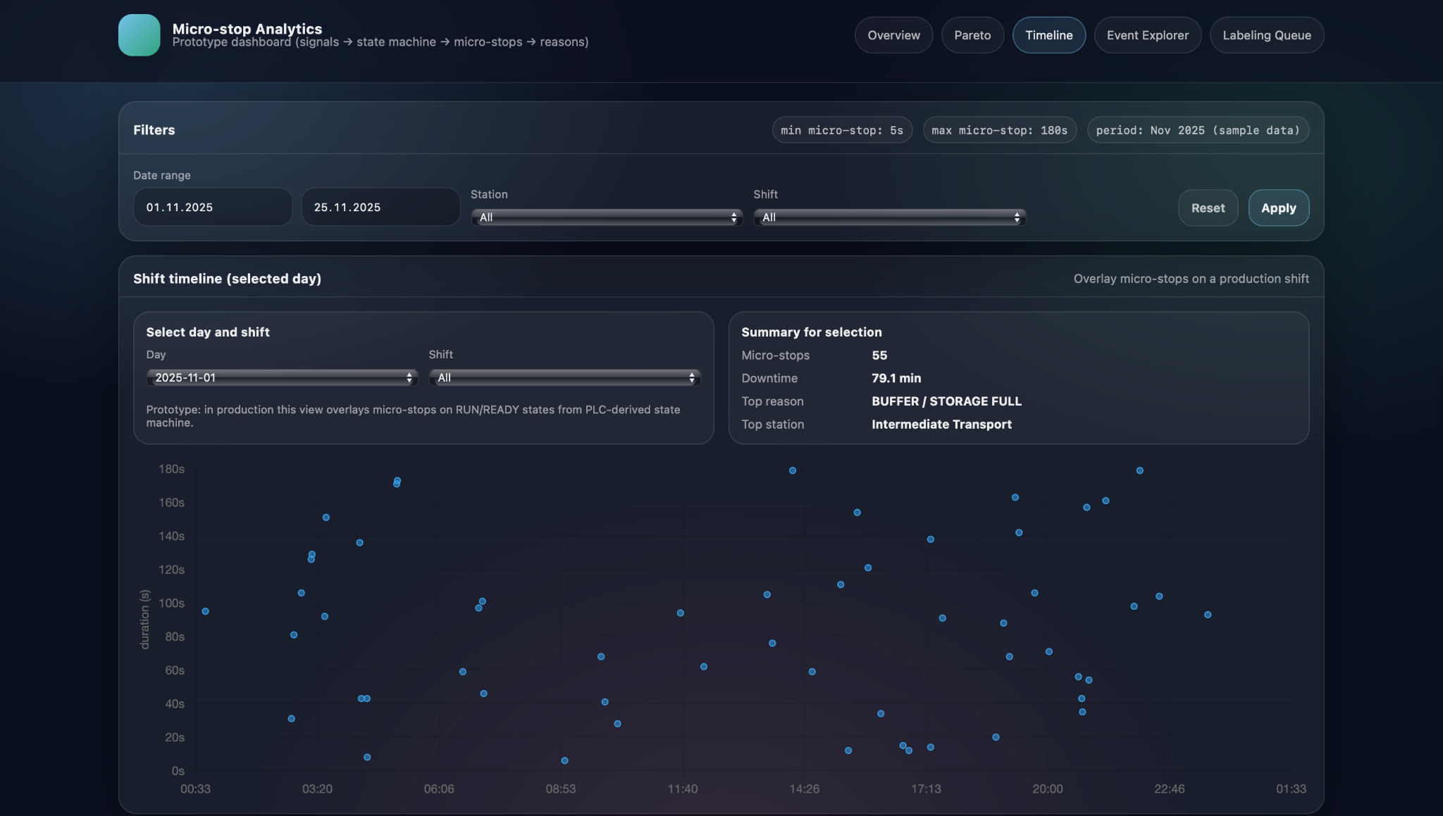This screenshot has width=1443, height=816.
Task: Open the Shift dropdown under Select day
Action: tap(564, 378)
